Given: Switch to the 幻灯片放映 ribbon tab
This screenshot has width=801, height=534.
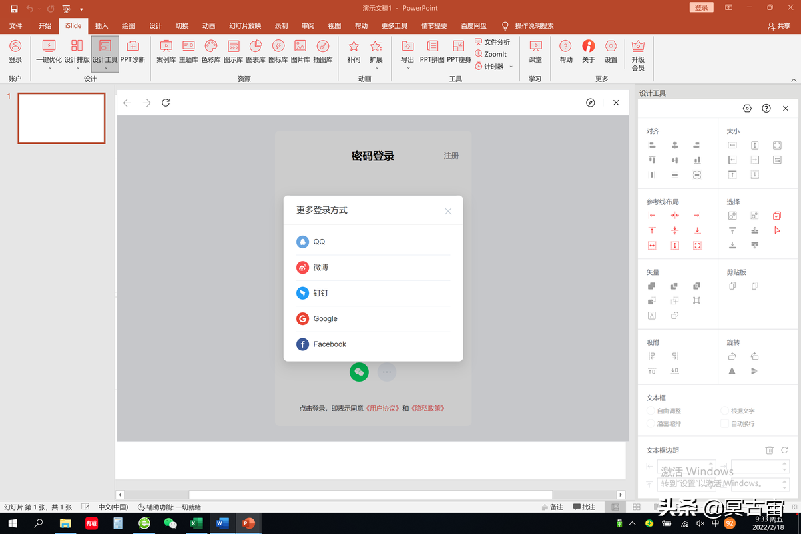Looking at the screenshot, I should point(245,26).
